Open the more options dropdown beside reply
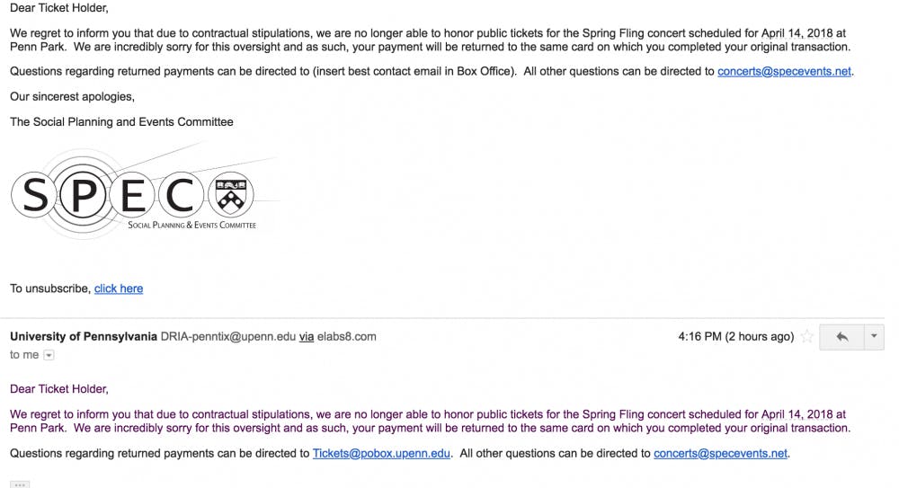Viewport: 899px width, 488px height. coord(873,337)
